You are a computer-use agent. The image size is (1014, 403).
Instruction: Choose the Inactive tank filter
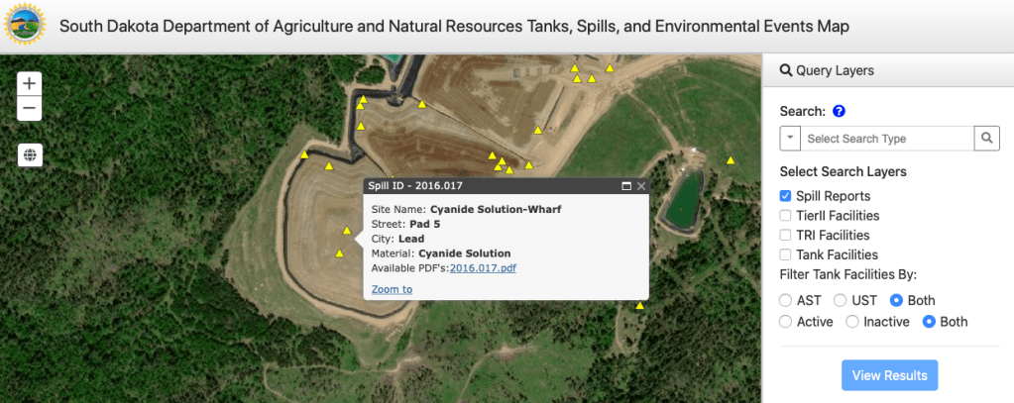click(x=851, y=322)
